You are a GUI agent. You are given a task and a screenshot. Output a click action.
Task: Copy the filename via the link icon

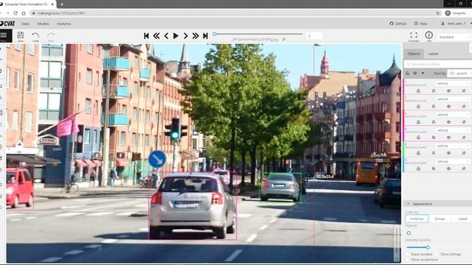pyautogui.click(x=284, y=39)
